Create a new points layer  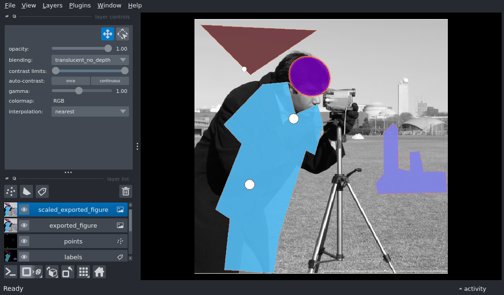[11, 191]
